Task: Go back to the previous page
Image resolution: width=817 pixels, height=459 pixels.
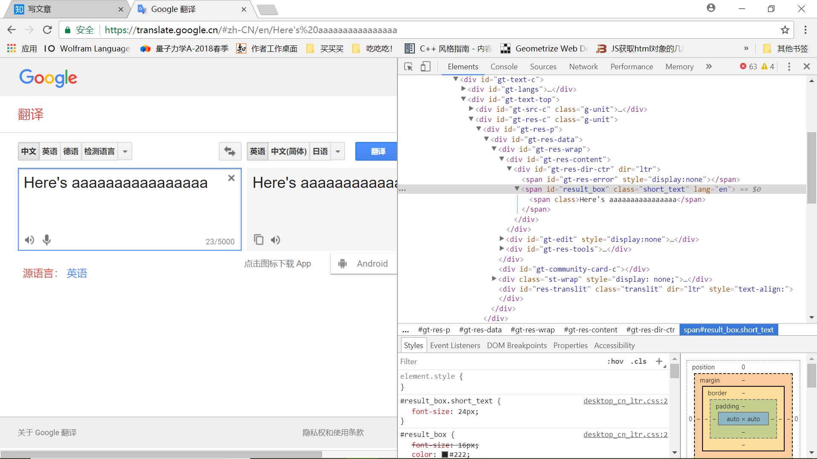Action: 11,30
